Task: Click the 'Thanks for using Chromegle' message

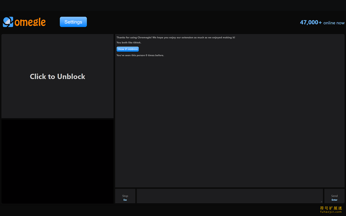Action: tap(176, 38)
